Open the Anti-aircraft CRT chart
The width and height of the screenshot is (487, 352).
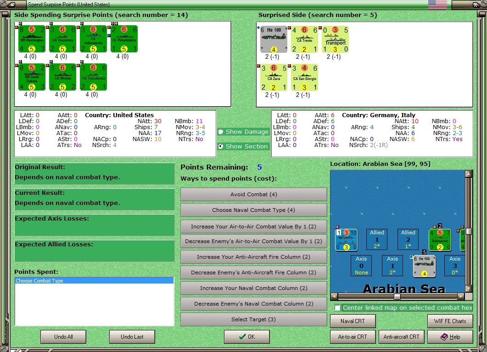401,337
